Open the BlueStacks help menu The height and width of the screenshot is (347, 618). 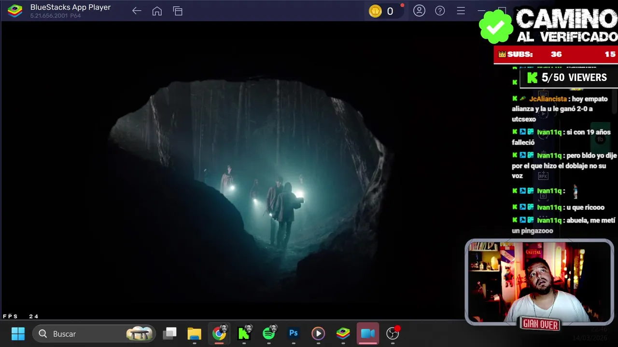click(440, 11)
